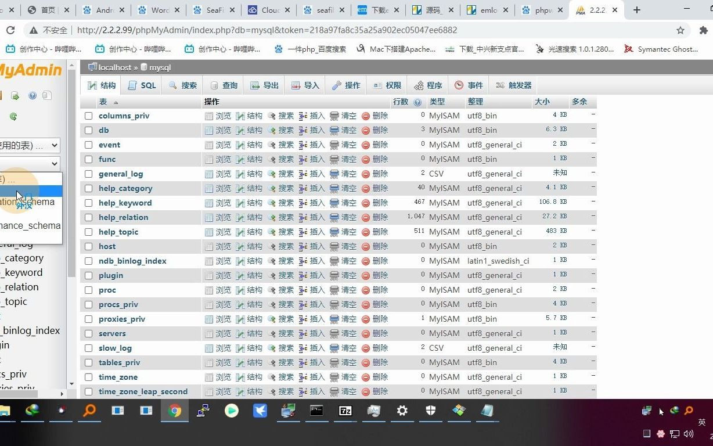Tick the columns_priv checkbox
This screenshot has height=446, width=713.
point(88,116)
